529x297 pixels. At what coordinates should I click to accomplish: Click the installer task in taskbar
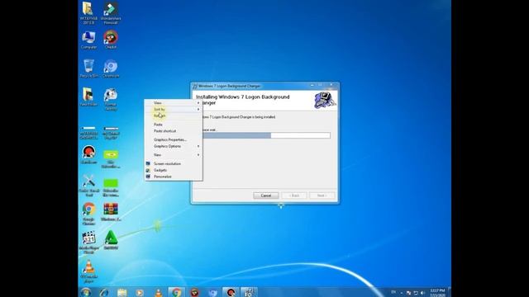[x=249, y=292]
